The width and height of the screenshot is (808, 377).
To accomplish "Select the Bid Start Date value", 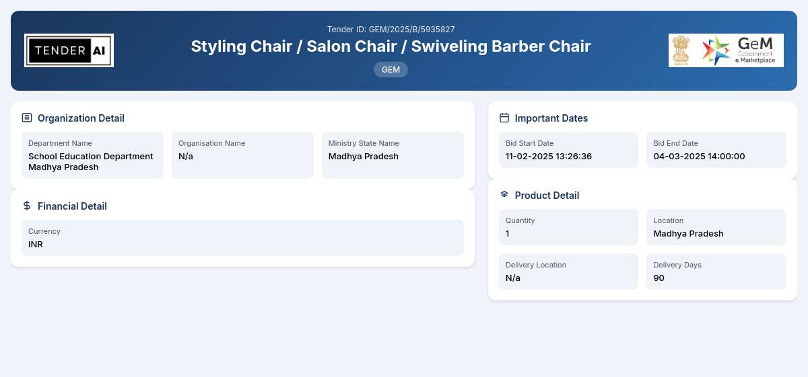I will click(x=549, y=157).
